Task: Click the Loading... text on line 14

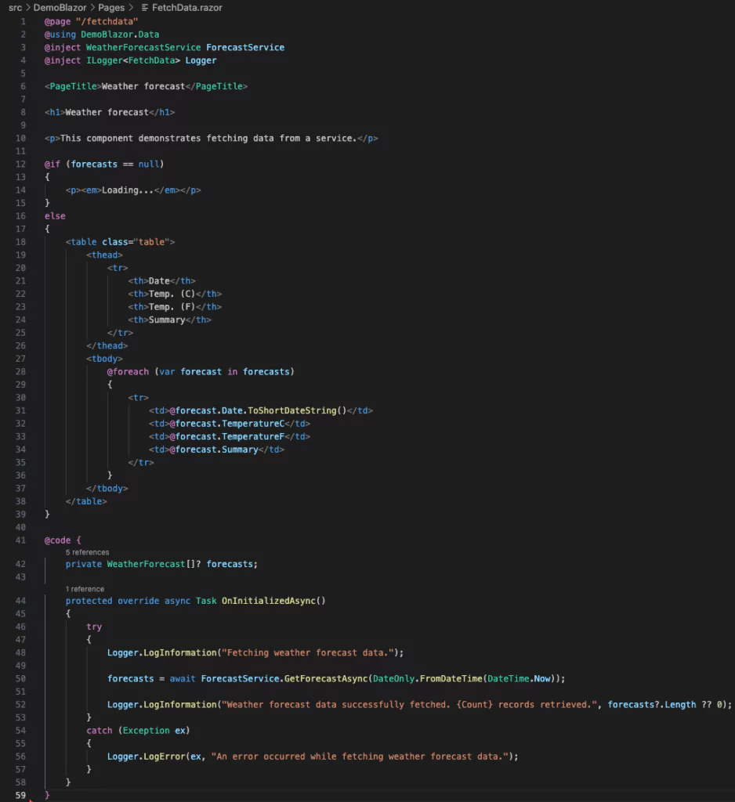Action: tap(128, 190)
